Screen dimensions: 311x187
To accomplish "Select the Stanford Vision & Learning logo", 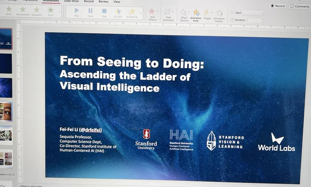I will (225, 141).
